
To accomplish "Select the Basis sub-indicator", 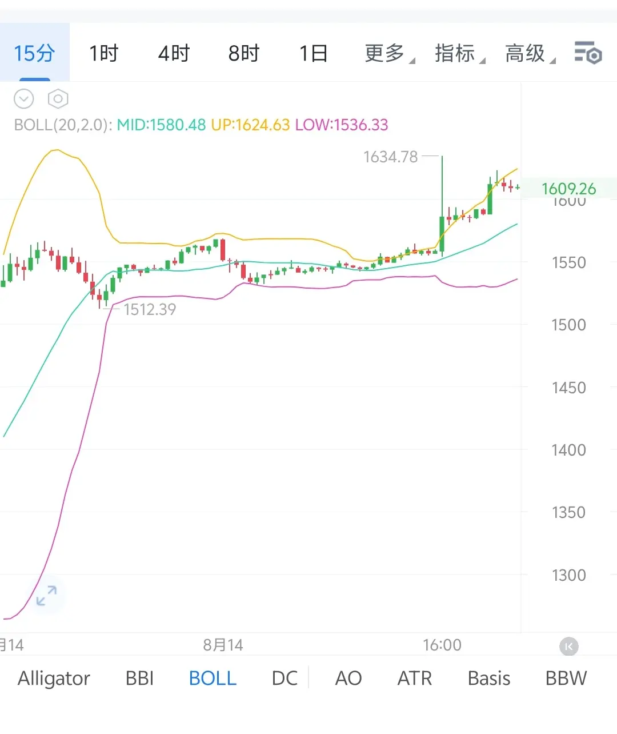I will pos(489,678).
